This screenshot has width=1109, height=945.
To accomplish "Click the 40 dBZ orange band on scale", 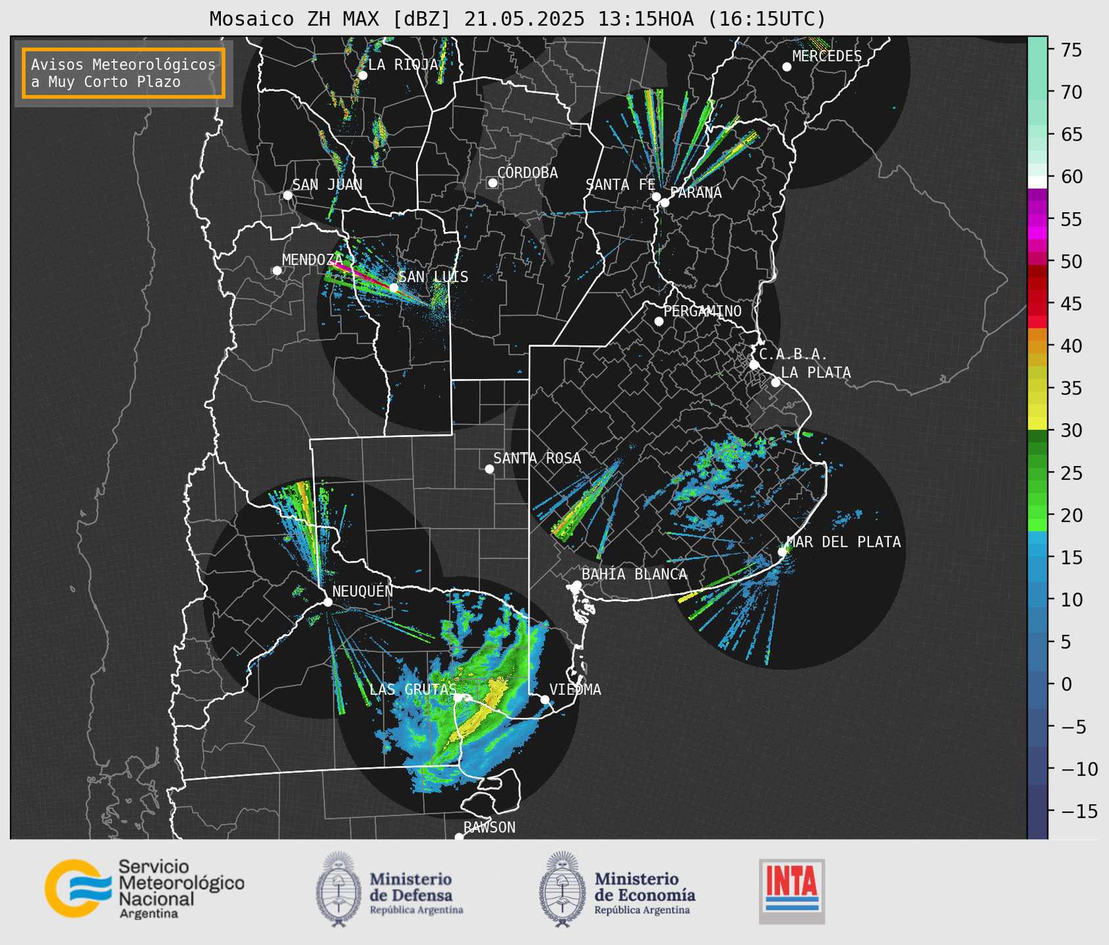I will (1037, 346).
